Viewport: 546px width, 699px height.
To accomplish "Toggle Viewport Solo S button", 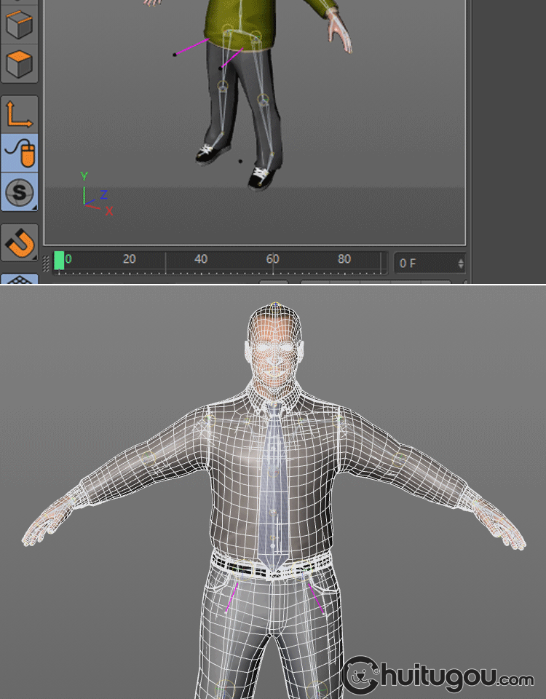I will (19, 192).
